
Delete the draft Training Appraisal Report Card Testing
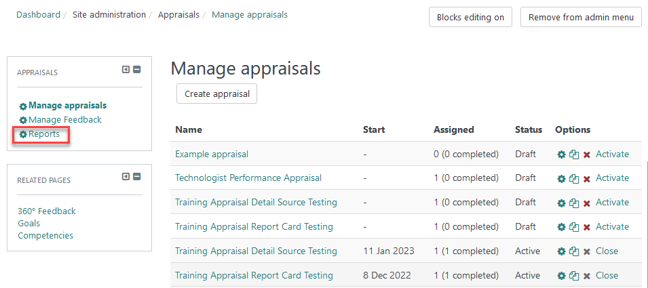[586, 228]
